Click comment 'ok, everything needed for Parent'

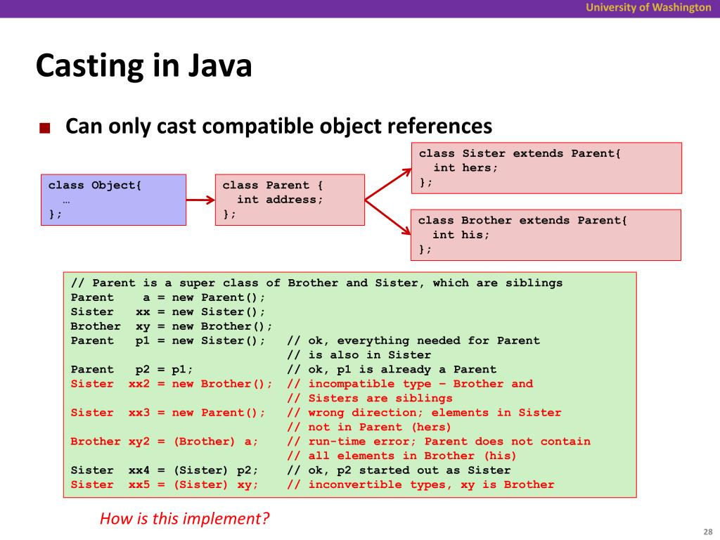point(413,341)
